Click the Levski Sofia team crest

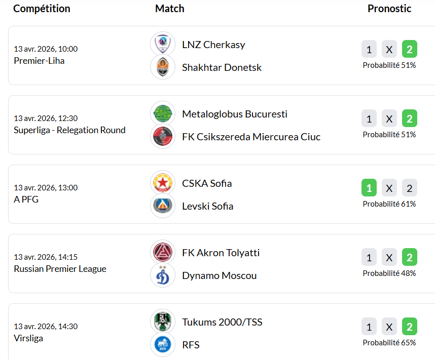point(163,206)
